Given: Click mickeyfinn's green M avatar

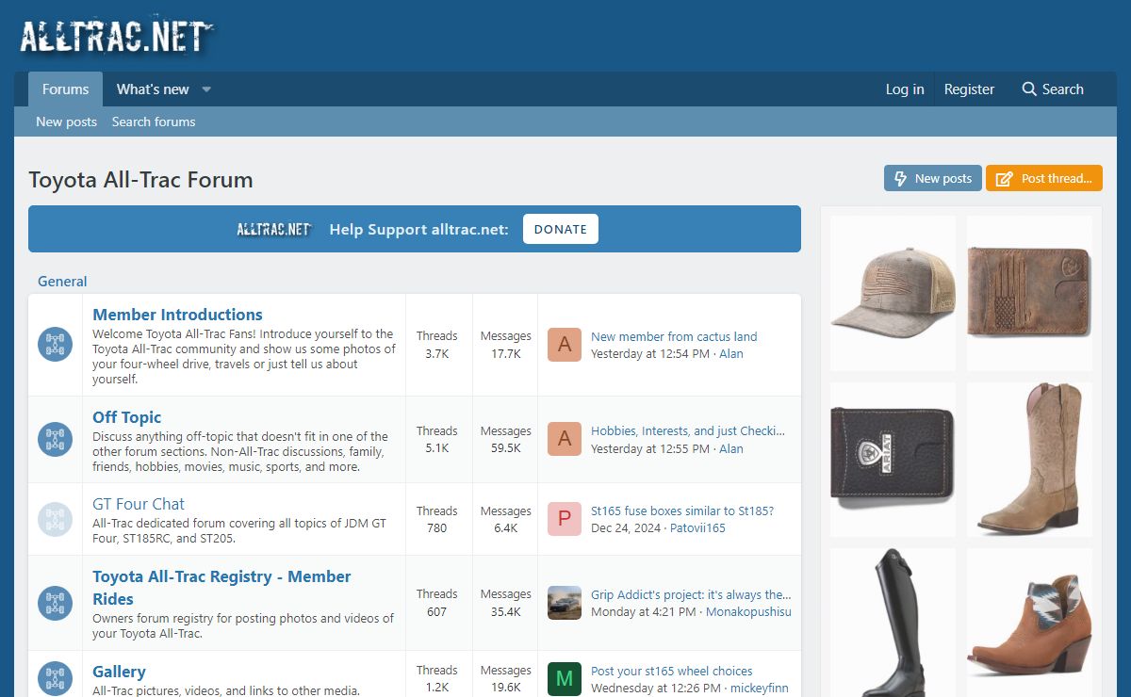Looking at the screenshot, I should (x=565, y=679).
